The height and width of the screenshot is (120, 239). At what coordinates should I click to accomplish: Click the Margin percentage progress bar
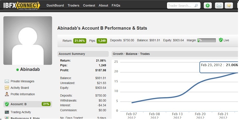[x=206, y=40]
